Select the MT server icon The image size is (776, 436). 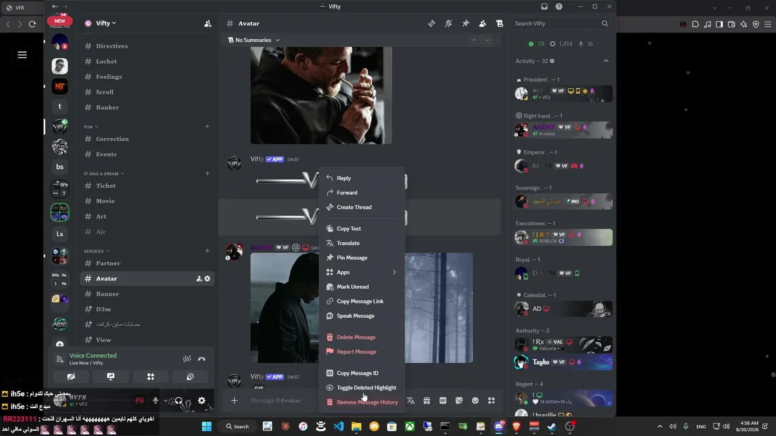tap(59, 87)
